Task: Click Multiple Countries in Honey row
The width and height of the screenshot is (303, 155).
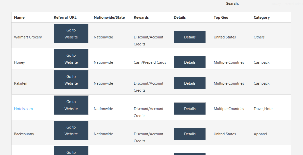Action: coord(229,62)
